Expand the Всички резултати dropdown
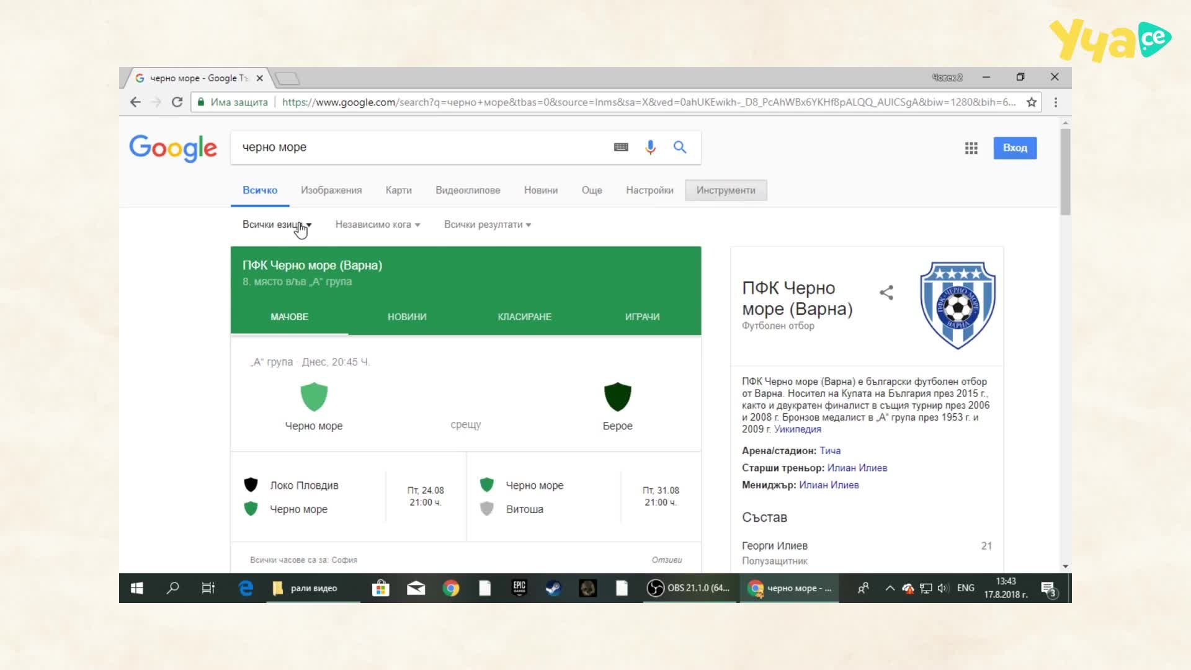The width and height of the screenshot is (1191, 670). [488, 225]
